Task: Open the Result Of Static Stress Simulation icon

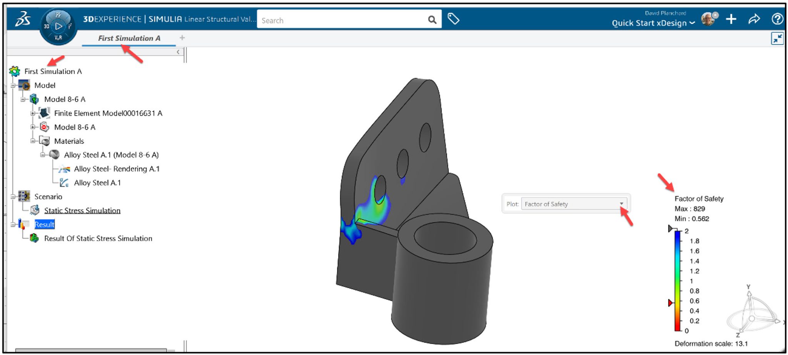Action: [34, 238]
